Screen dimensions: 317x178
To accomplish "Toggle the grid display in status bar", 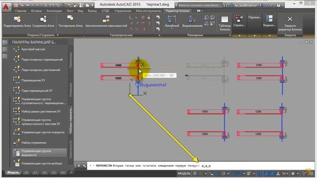I will (195, 174).
